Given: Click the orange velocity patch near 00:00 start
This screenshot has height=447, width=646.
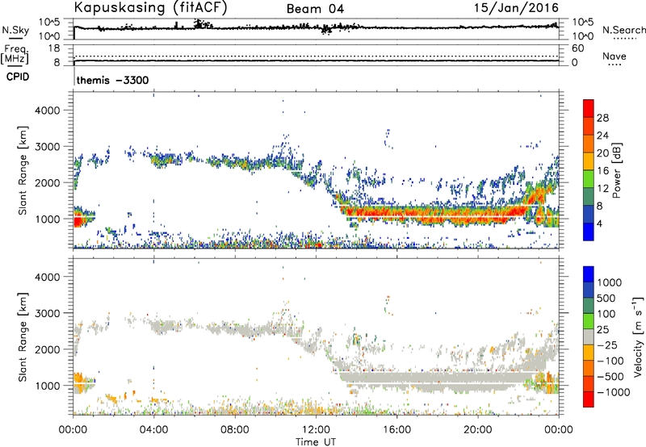Looking at the screenshot, I should click(x=80, y=379).
